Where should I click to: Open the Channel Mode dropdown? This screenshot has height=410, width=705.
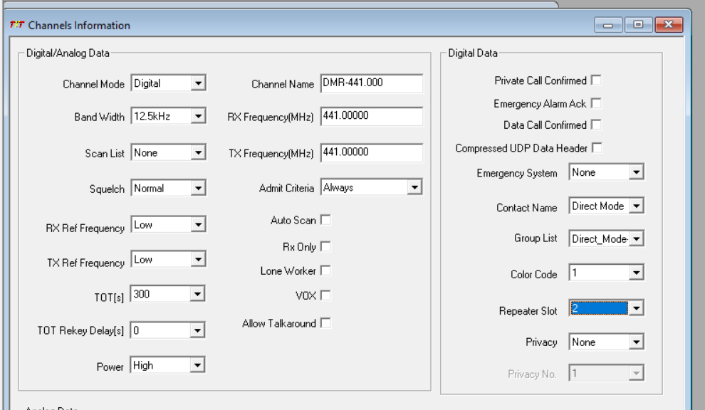[198, 83]
